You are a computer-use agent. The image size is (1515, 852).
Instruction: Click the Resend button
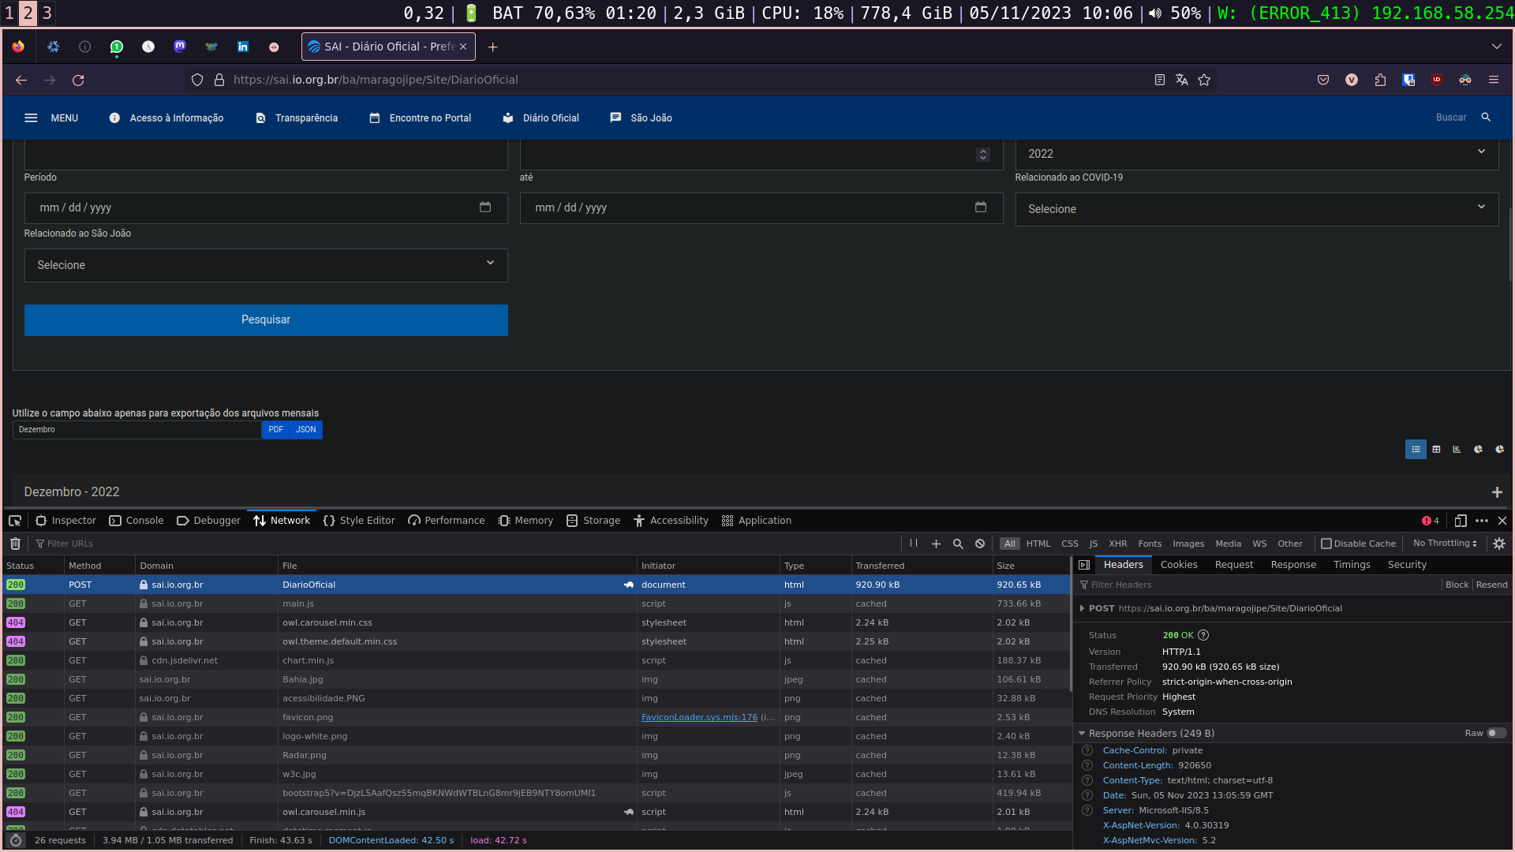[1491, 585]
